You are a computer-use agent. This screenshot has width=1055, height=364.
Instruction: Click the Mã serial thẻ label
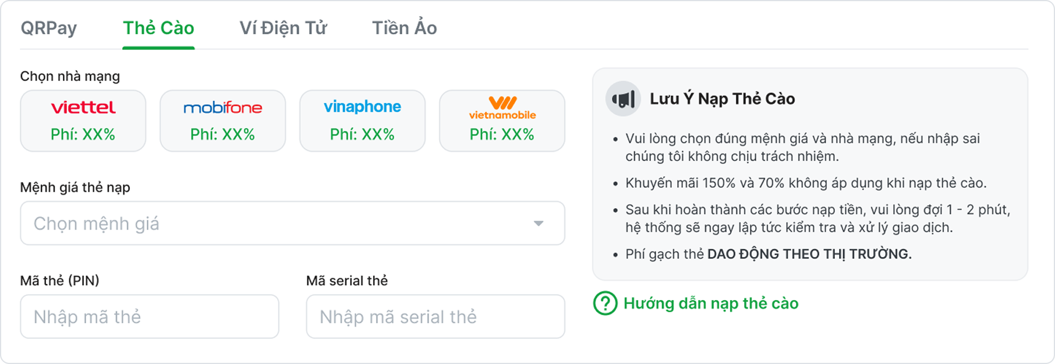coord(347,281)
